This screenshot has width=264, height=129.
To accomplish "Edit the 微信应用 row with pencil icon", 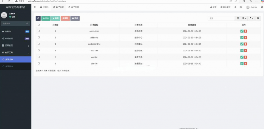I will (242, 31).
